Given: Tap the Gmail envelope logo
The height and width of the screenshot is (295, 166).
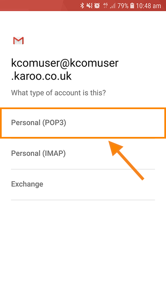Looking at the screenshot, I should (x=18, y=41).
